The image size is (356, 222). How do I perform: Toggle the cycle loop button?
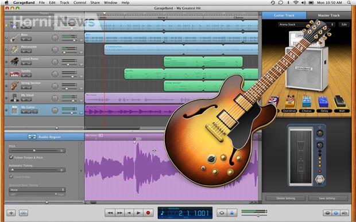pos(222,213)
